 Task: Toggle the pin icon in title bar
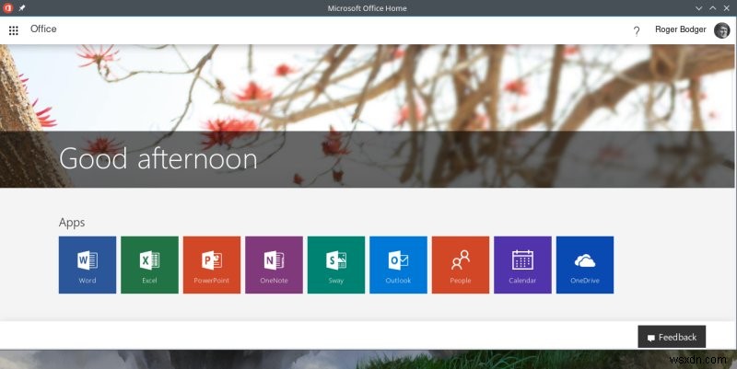(x=21, y=8)
